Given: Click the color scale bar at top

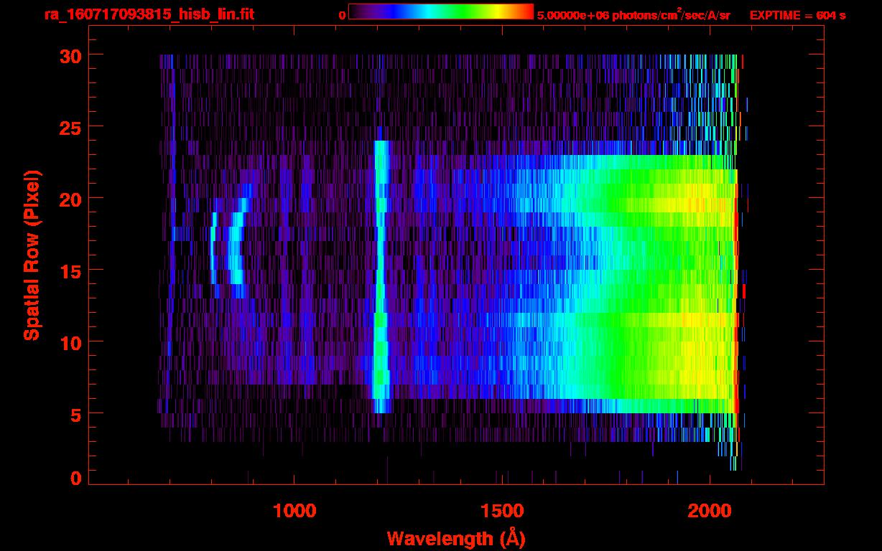Looking at the screenshot, I should click(441, 11).
